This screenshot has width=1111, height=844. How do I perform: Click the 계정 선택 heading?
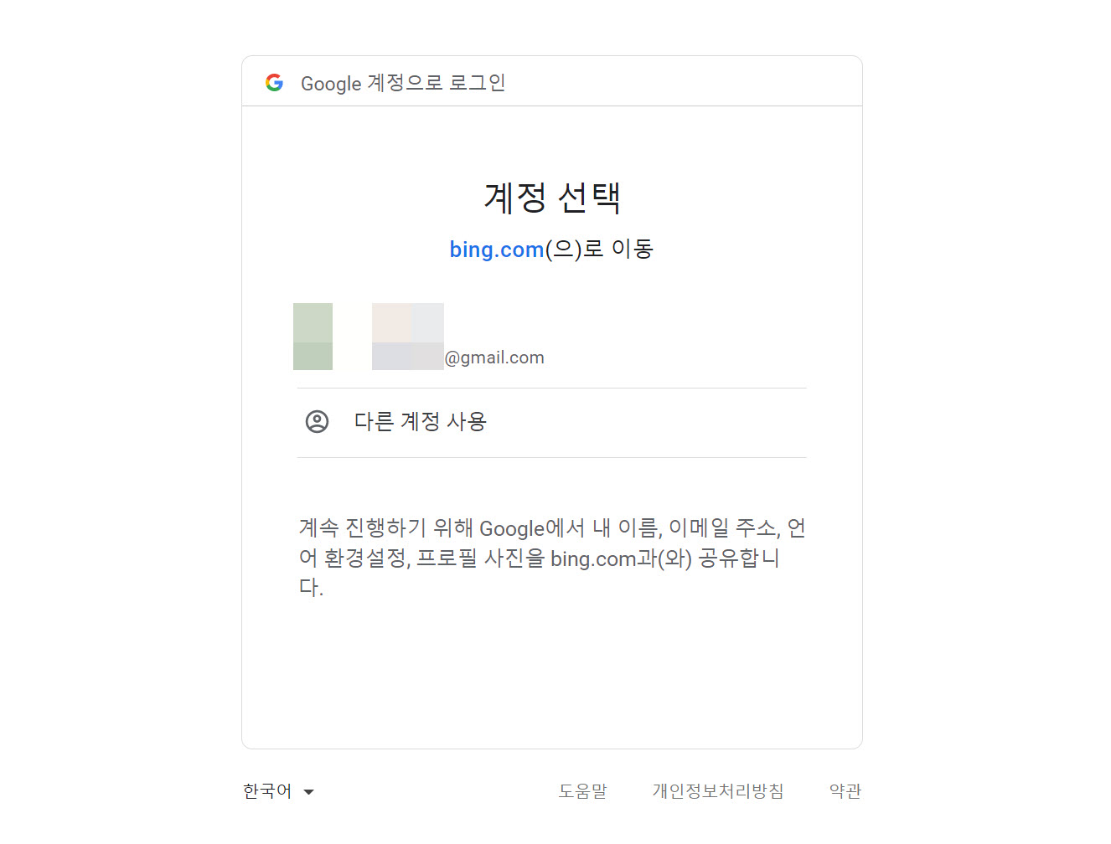[x=552, y=198]
